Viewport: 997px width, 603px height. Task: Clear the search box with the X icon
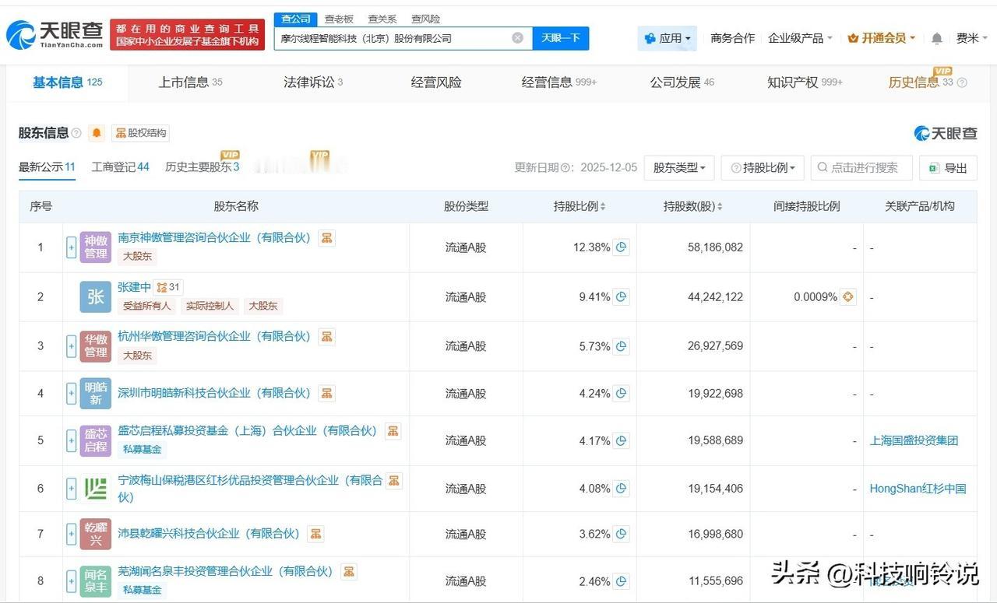(x=517, y=38)
